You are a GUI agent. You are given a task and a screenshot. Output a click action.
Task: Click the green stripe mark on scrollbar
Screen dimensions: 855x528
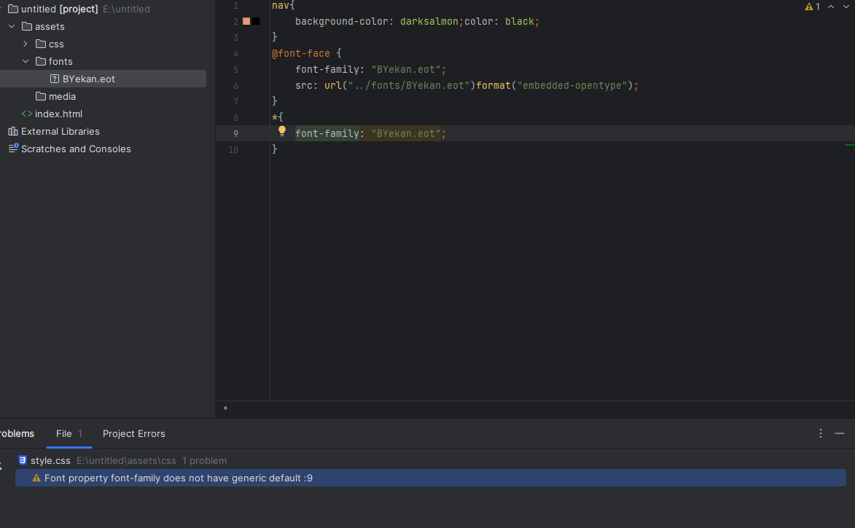tap(850, 145)
